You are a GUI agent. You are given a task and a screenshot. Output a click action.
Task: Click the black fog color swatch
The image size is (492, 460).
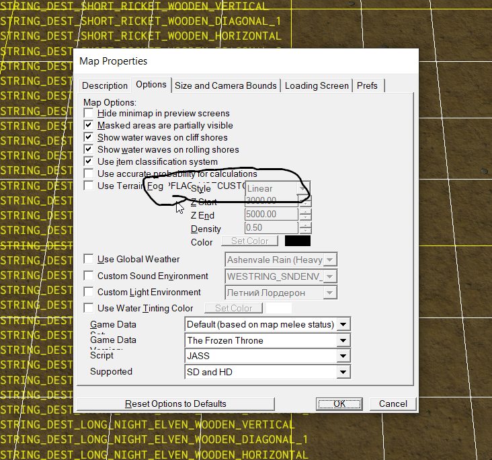tap(298, 241)
